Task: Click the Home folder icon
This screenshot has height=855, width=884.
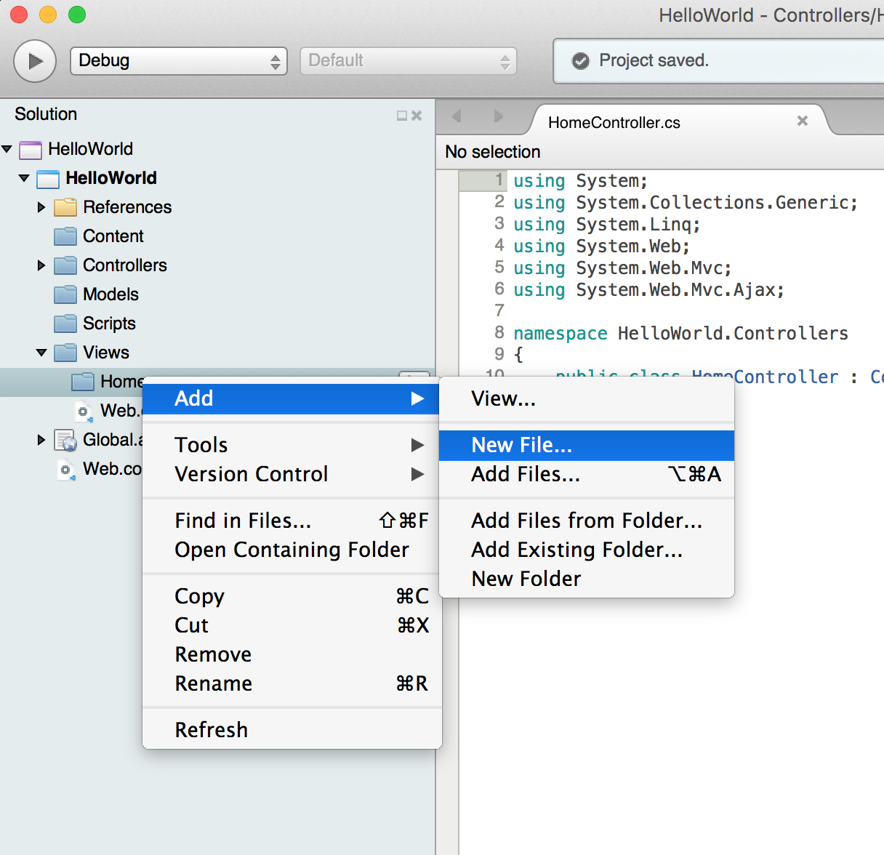Action: [83, 382]
